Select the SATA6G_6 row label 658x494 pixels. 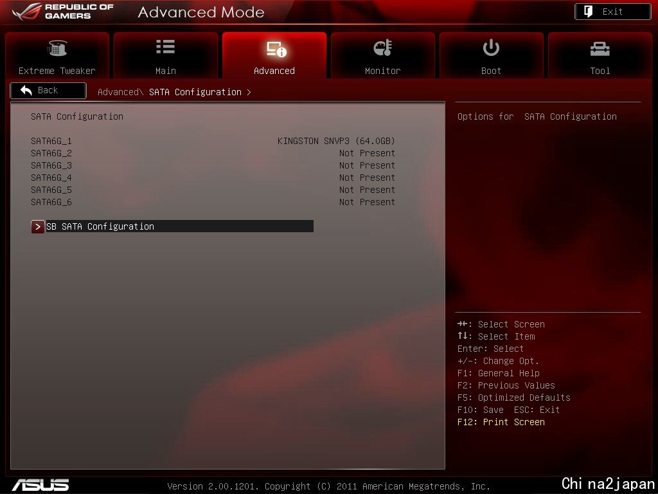click(x=51, y=202)
